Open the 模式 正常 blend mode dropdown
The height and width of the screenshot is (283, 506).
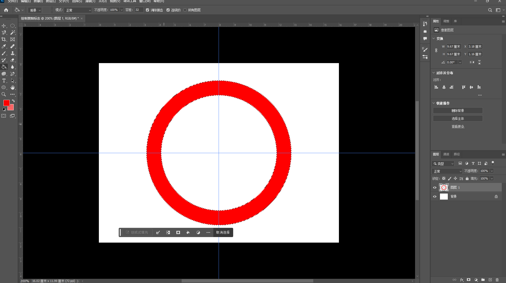point(78,10)
